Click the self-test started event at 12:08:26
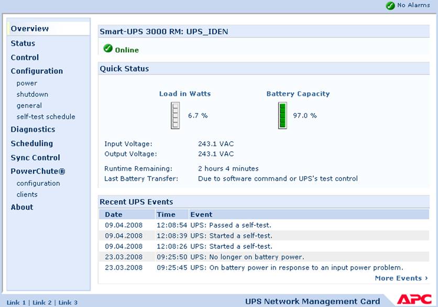This screenshot has width=438, height=307. tap(231, 246)
